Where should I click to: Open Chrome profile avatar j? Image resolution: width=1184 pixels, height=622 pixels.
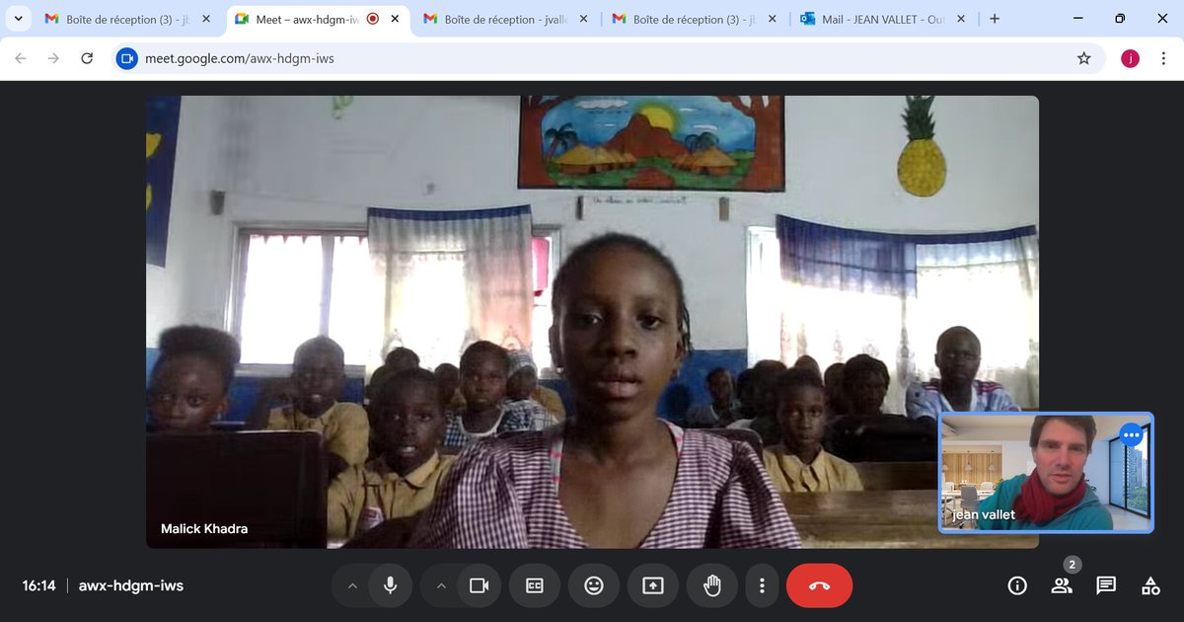[x=1131, y=58]
